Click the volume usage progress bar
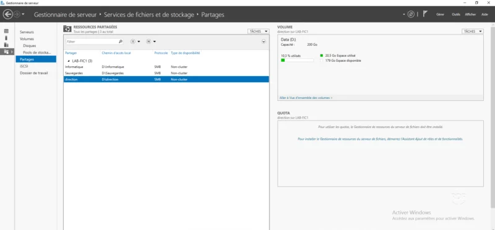Image resolution: width=495 pixels, height=230 pixels. 298,60
